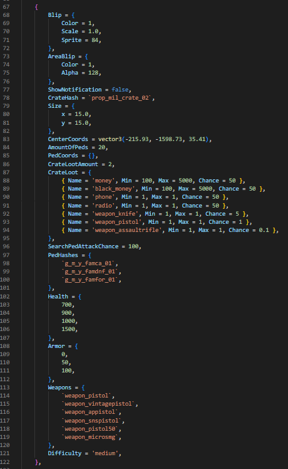The width and height of the screenshot is (288, 469).
Task: Click the 'ShowNotification' key
Action: tap(75, 90)
